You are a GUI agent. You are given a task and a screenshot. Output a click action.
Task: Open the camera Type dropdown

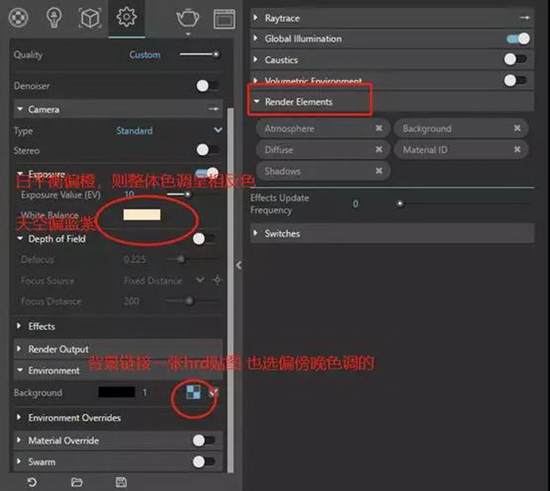point(218,130)
